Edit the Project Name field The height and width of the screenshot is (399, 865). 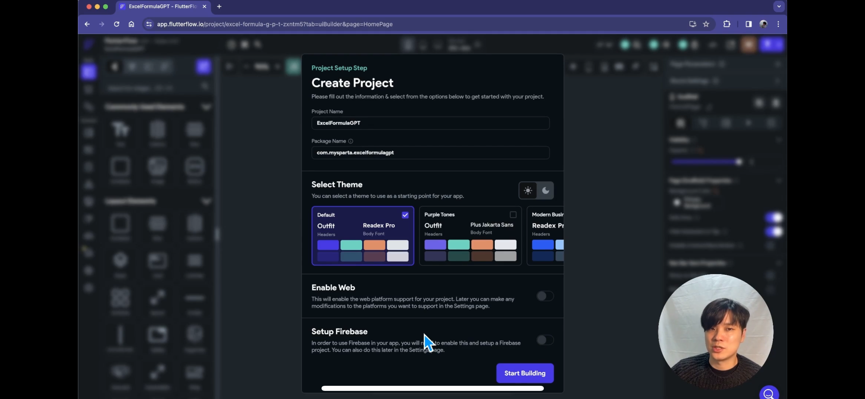[x=430, y=123]
